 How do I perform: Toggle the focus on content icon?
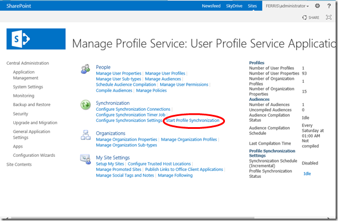tap(329, 17)
